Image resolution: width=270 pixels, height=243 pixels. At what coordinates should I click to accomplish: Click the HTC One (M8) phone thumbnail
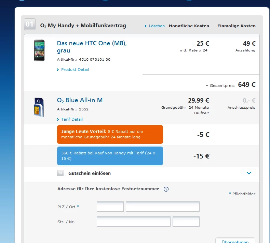click(x=39, y=50)
